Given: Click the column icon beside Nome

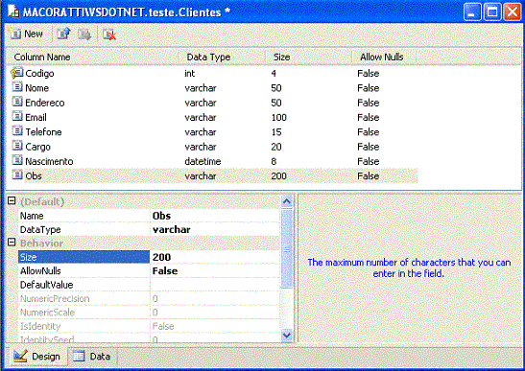Looking at the screenshot, I should [x=17, y=87].
